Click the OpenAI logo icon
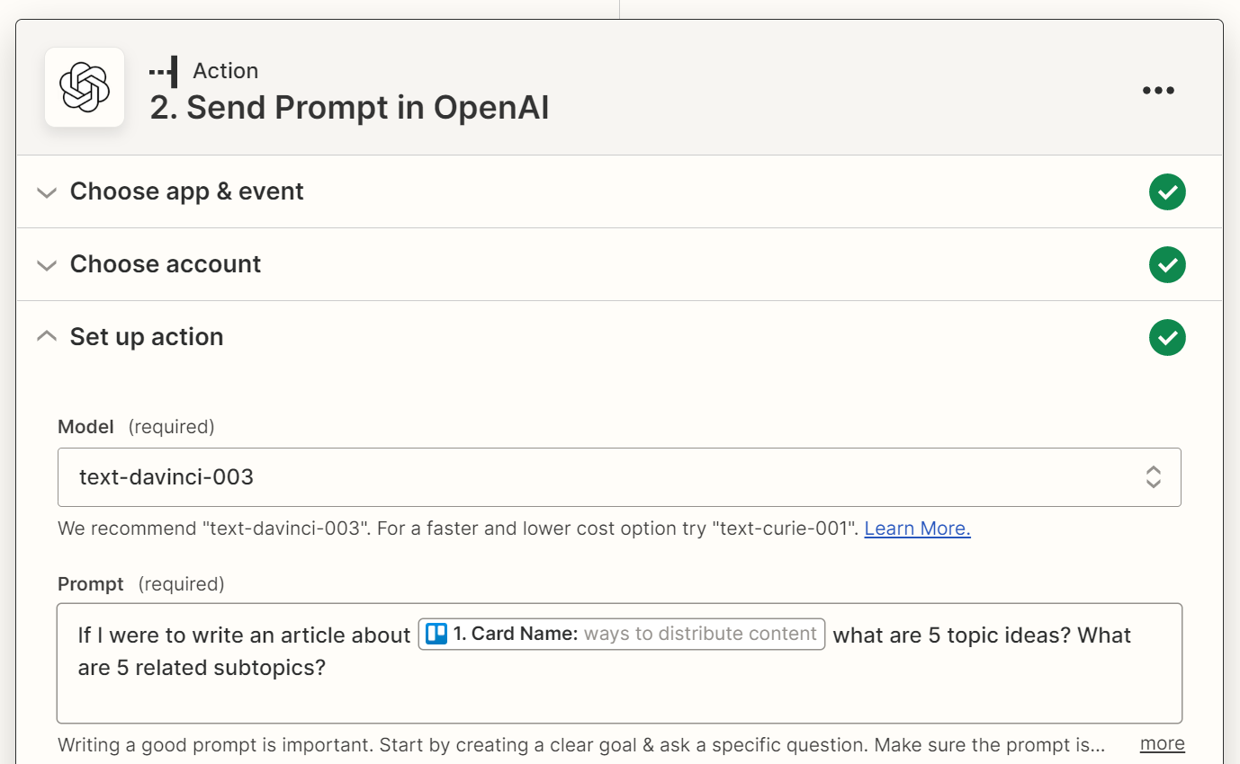The image size is (1240, 764). pyautogui.click(x=85, y=87)
